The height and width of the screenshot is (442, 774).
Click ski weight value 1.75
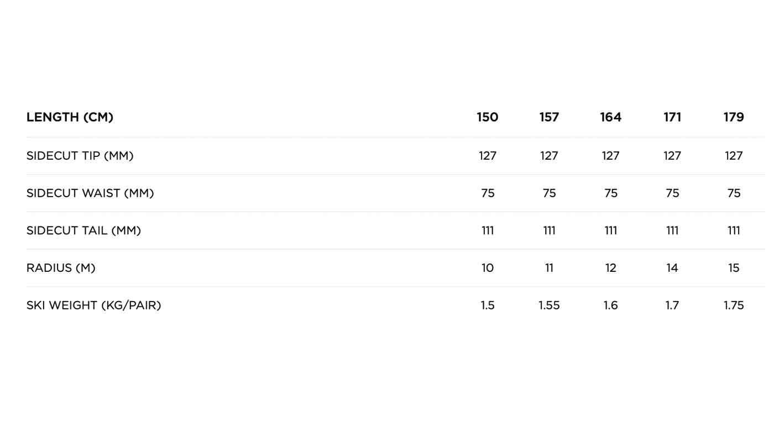tap(734, 305)
